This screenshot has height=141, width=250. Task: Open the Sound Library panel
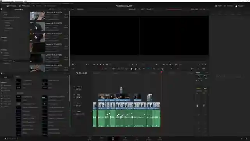click(50, 6)
